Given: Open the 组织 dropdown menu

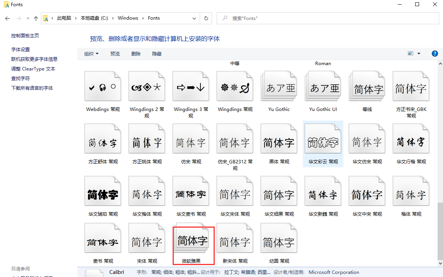Looking at the screenshot, I should click(x=91, y=54).
